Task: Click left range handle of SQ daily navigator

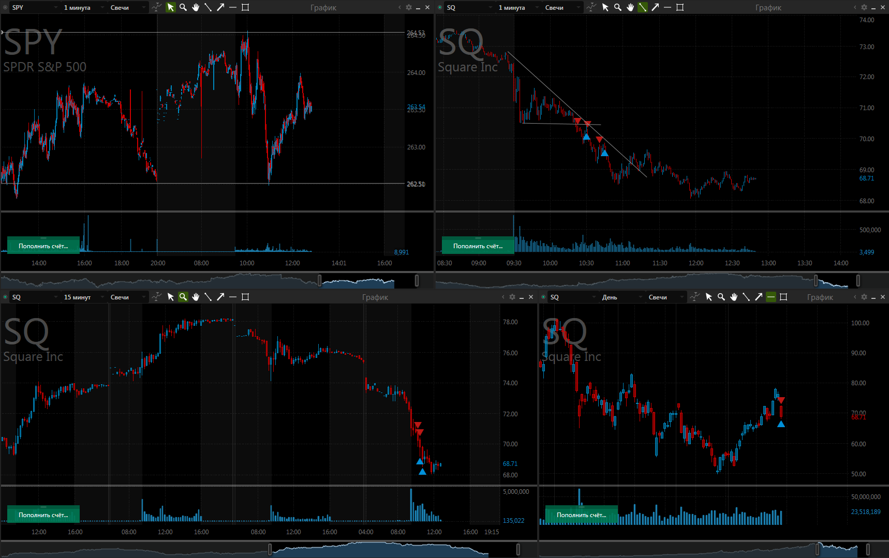Action: pos(818,549)
